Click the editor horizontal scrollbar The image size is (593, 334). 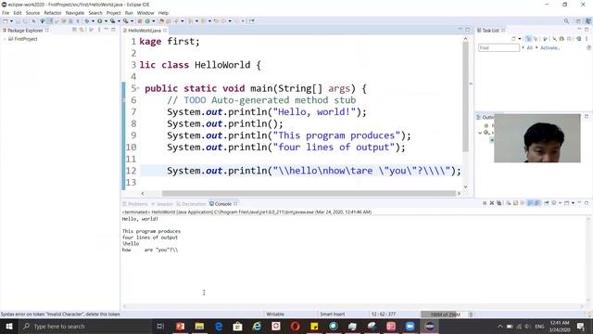(x=309, y=193)
